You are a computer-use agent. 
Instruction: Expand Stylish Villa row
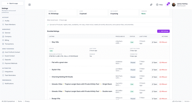coord(50,70)
